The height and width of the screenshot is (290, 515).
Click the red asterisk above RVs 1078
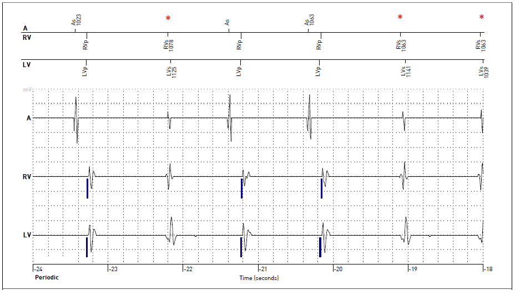(168, 18)
